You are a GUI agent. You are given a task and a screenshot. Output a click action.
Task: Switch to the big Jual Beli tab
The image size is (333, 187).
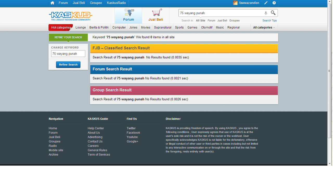click(x=156, y=15)
